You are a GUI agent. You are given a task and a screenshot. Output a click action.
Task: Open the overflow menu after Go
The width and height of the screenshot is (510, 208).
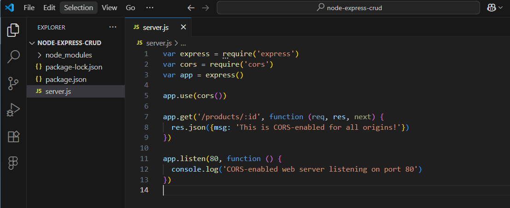(x=149, y=8)
